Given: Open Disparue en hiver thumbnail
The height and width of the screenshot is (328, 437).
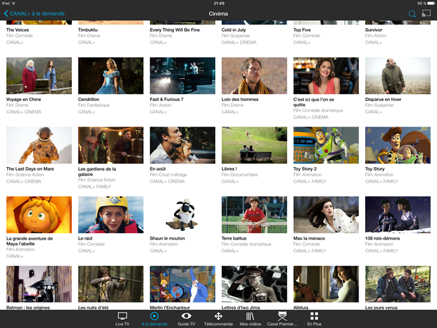Looking at the screenshot, I should click(398, 75).
